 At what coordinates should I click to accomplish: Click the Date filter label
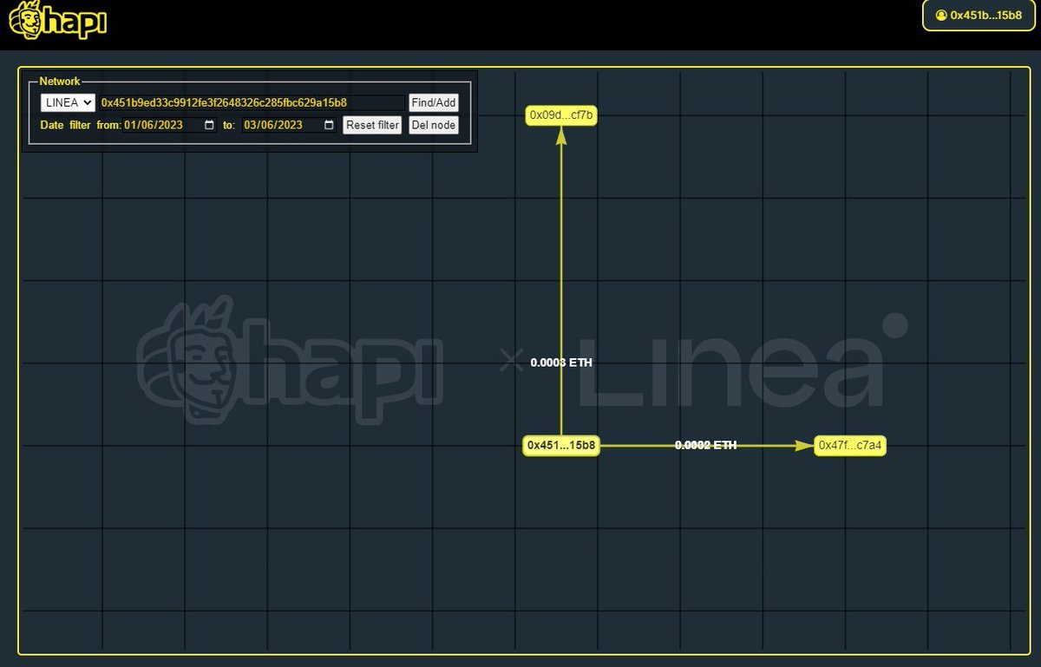[x=66, y=125]
